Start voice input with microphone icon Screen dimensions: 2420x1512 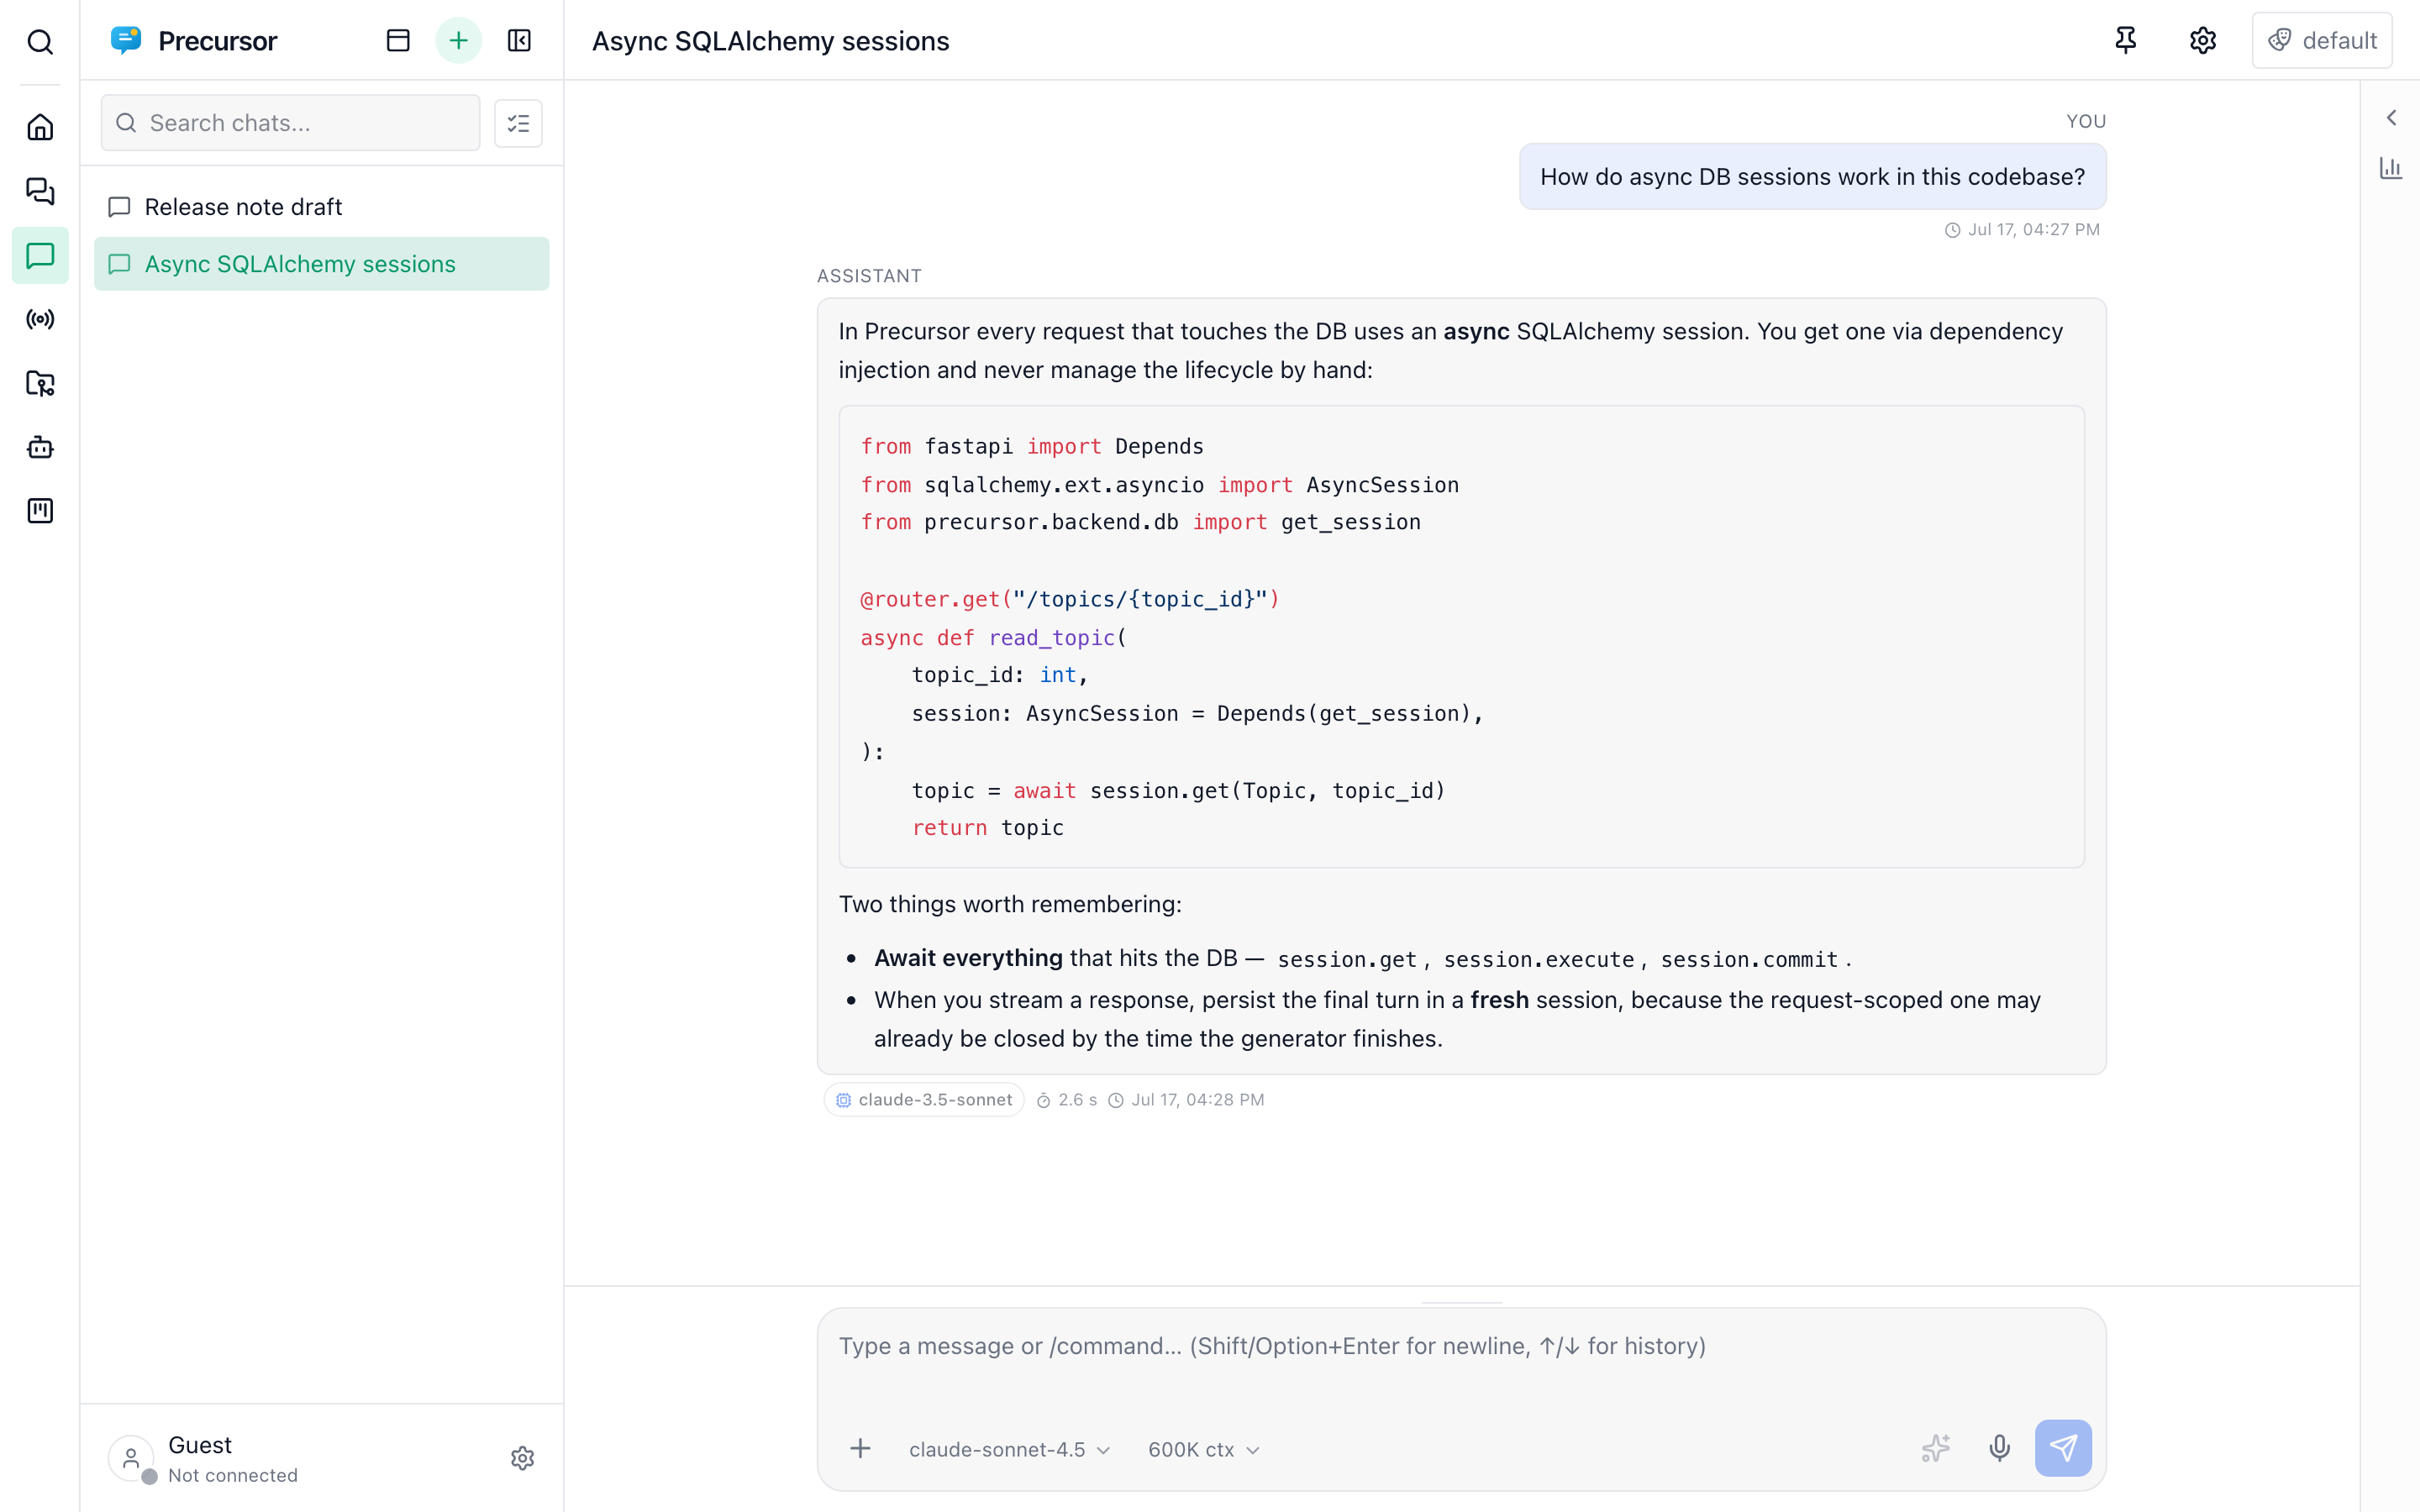click(1999, 1448)
